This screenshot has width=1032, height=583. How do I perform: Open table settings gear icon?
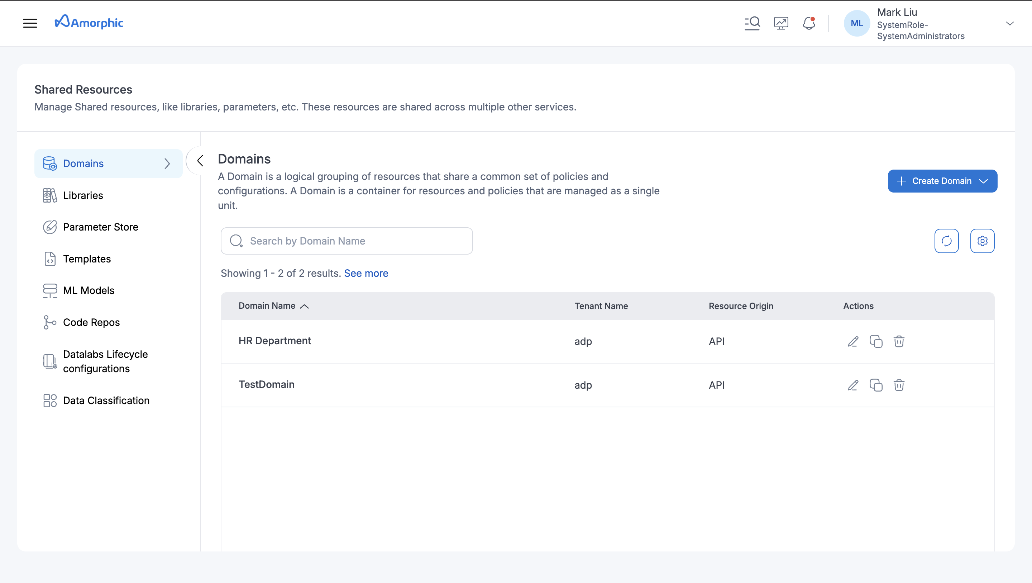click(x=982, y=241)
